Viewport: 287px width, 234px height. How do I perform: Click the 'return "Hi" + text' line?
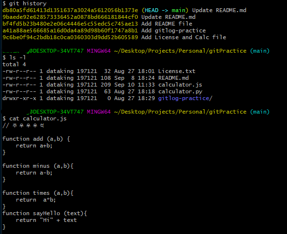click(46, 220)
